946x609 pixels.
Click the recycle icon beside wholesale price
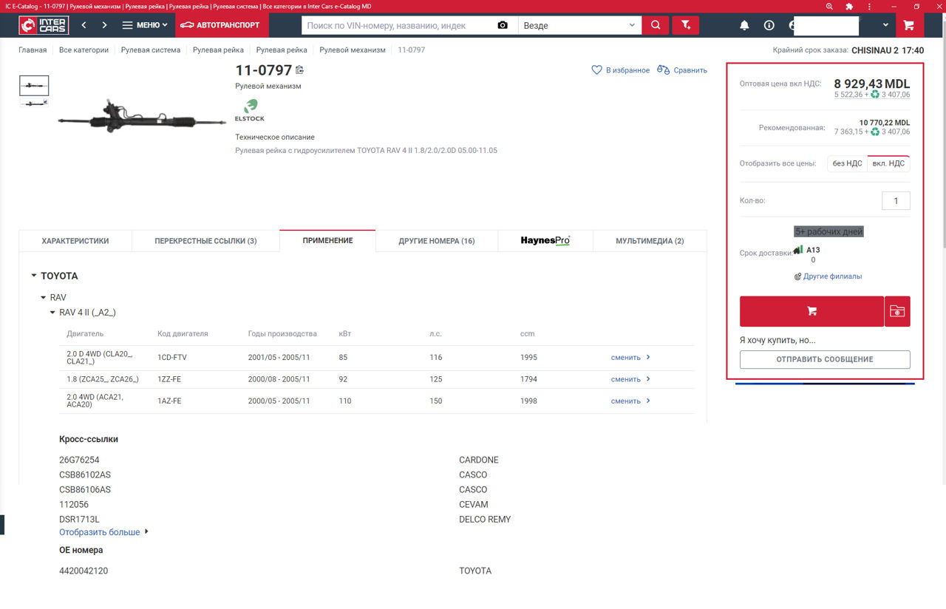pyautogui.click(x=875, y=95)
